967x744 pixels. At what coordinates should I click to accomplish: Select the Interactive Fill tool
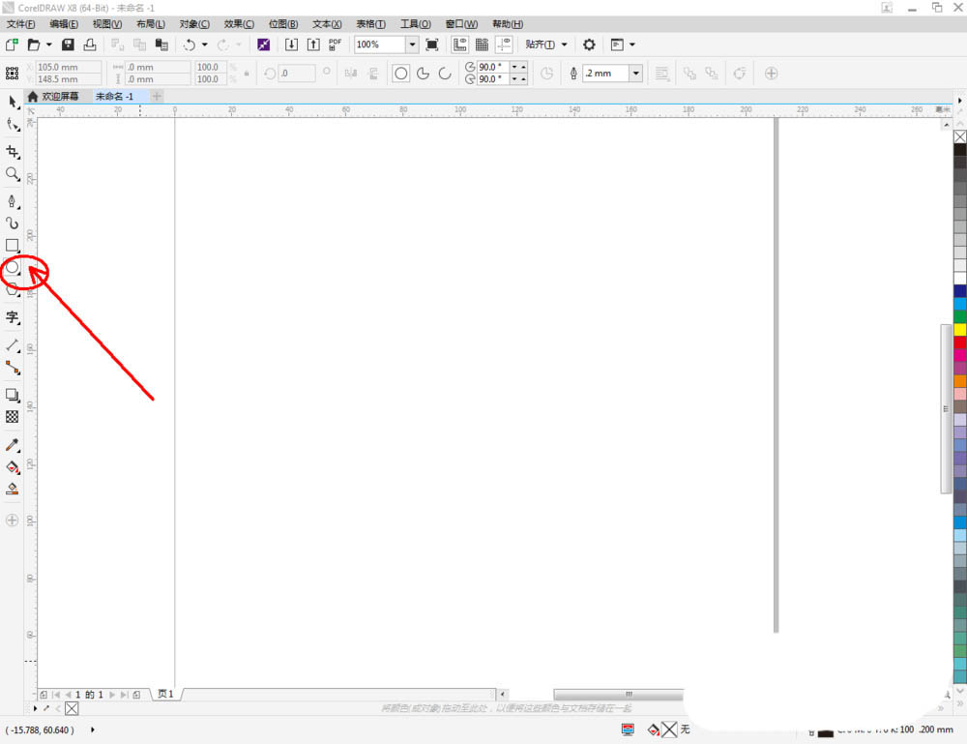click(13, 467)
